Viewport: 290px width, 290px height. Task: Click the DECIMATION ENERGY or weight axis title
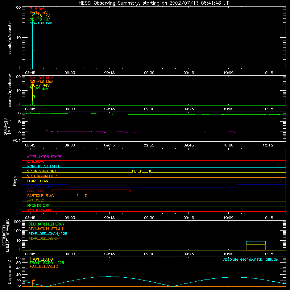point(5,235)
